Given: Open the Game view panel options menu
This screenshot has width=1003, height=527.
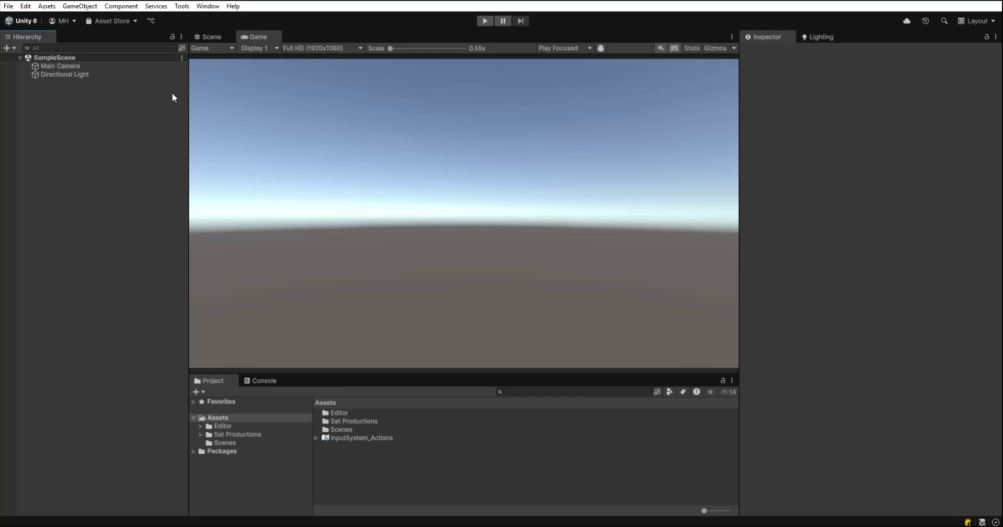Looking at the screenshot, I should point(732,37).
